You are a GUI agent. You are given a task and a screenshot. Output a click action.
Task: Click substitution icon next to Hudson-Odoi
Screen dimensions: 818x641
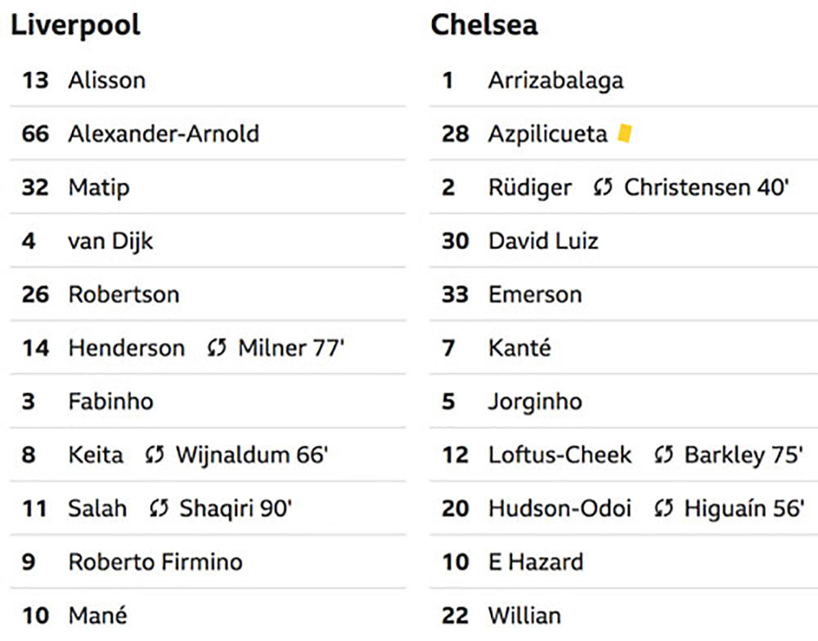(x=663, y=509)
